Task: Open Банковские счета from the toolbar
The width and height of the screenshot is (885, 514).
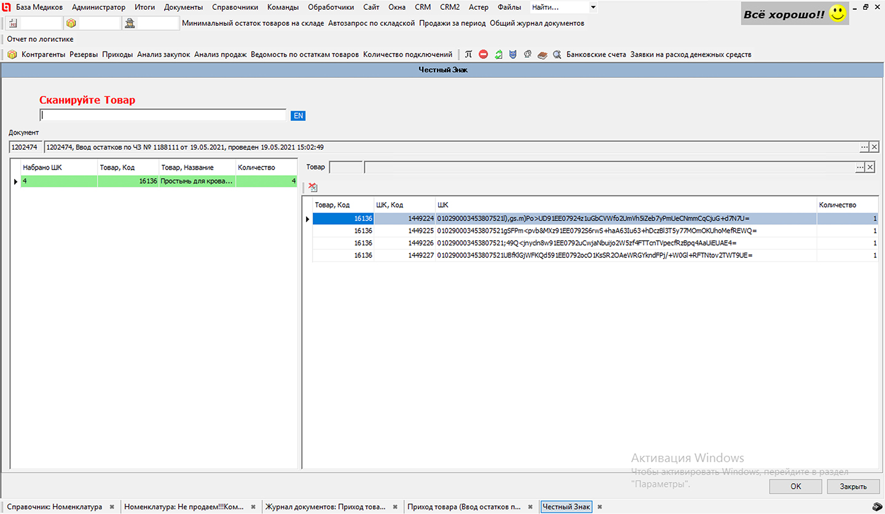Action: point(596,55)
